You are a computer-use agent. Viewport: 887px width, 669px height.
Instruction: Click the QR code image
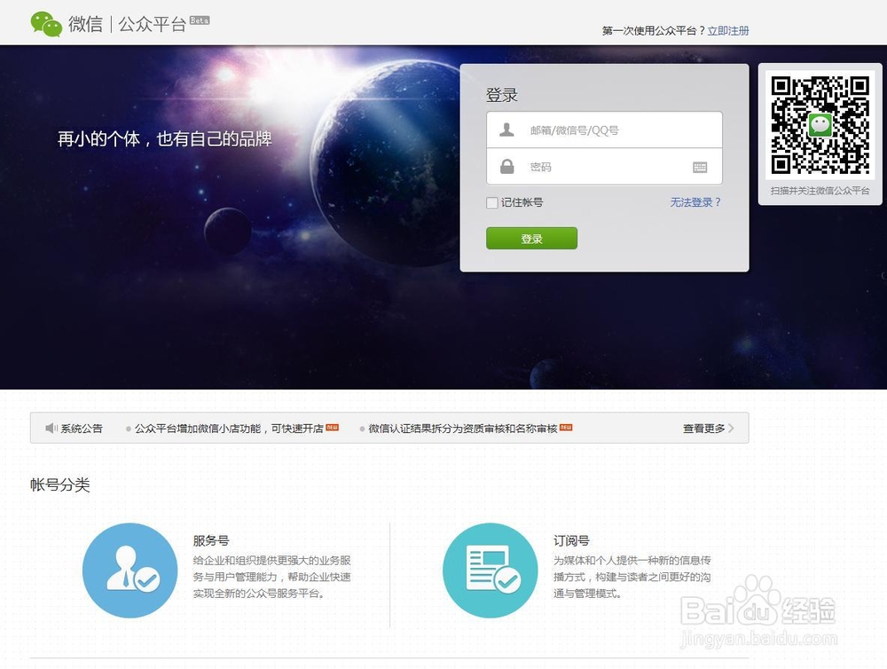(820, 125)
